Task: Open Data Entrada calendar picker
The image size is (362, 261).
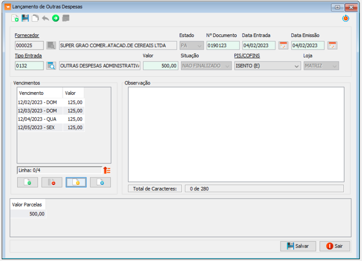Action: click(283, 46)
